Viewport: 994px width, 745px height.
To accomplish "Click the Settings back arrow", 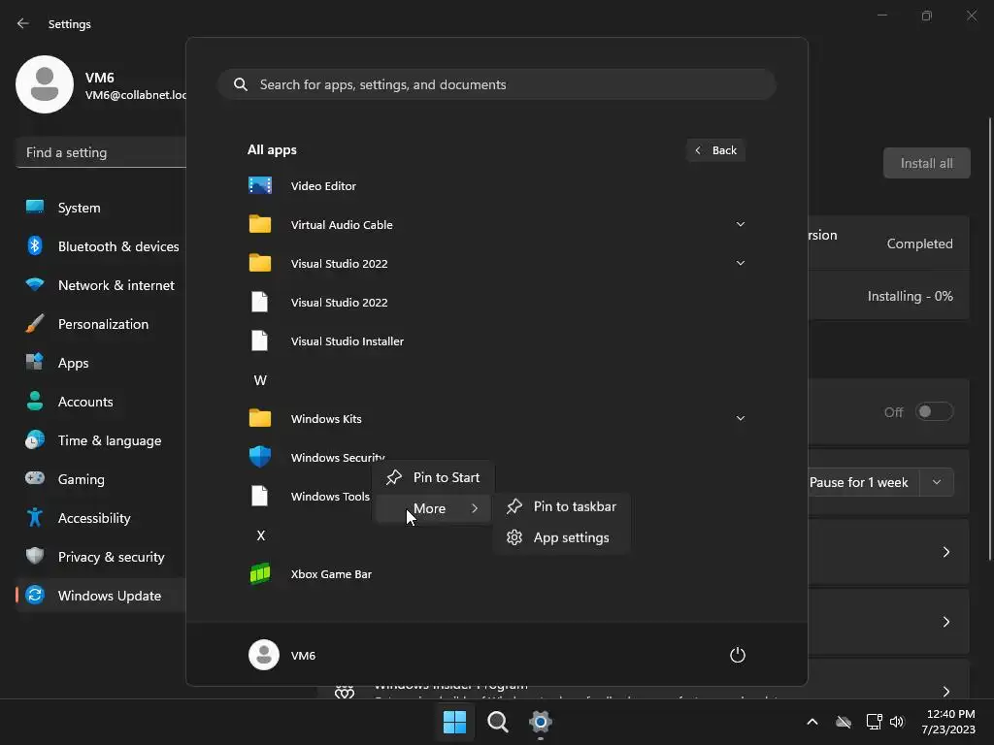I will (x=23, y=23).
